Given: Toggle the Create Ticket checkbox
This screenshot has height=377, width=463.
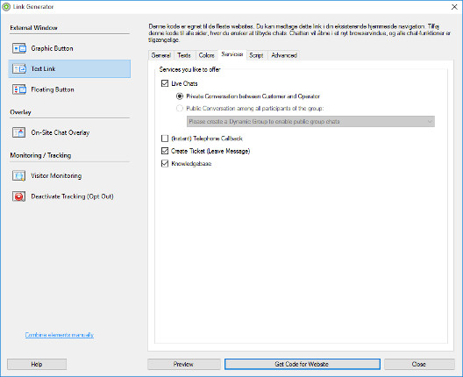Looking at the screenshot, I should [x=165, y=151].
